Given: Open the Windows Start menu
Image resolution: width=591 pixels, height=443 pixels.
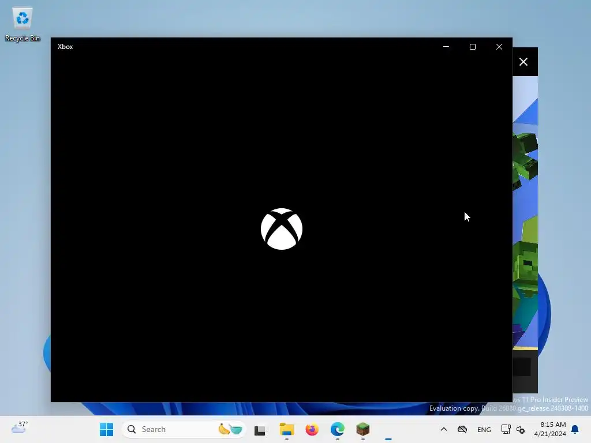Looking at the screenshot, I should pos(106,429).
